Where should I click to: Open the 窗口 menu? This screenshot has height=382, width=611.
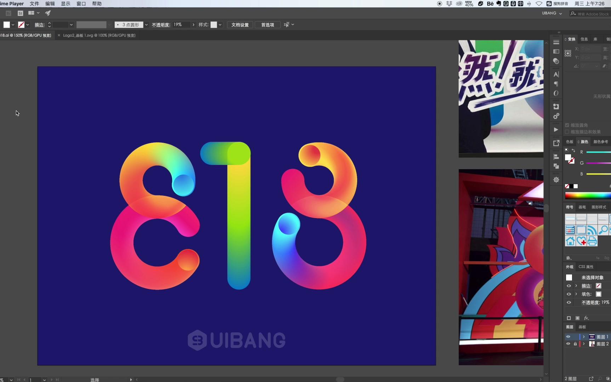(81, 4)
